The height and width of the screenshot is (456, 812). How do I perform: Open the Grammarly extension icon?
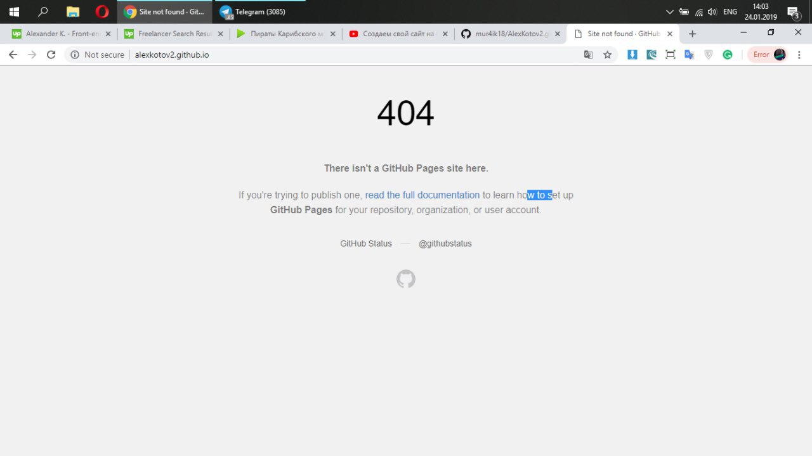[728, 55]
